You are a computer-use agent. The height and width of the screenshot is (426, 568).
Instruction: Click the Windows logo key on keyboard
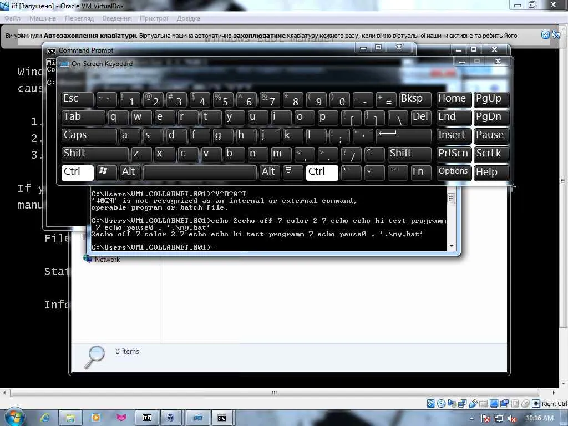(106, 173)
